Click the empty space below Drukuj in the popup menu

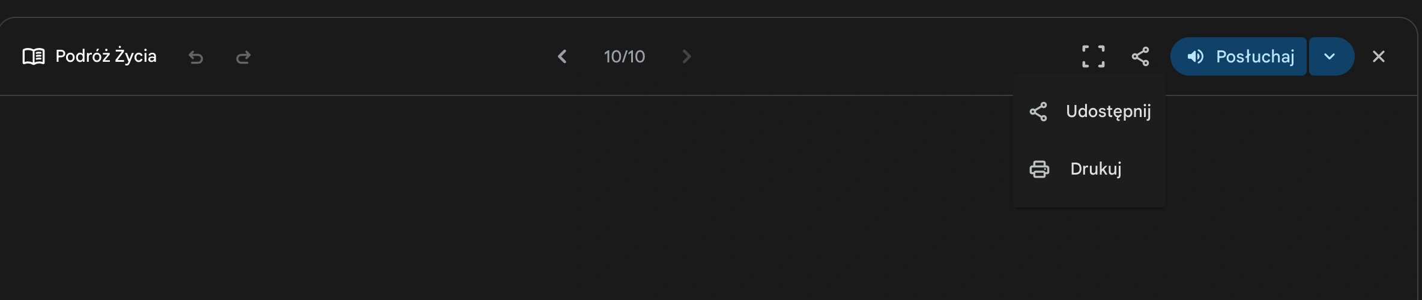tap(1089, 202)
